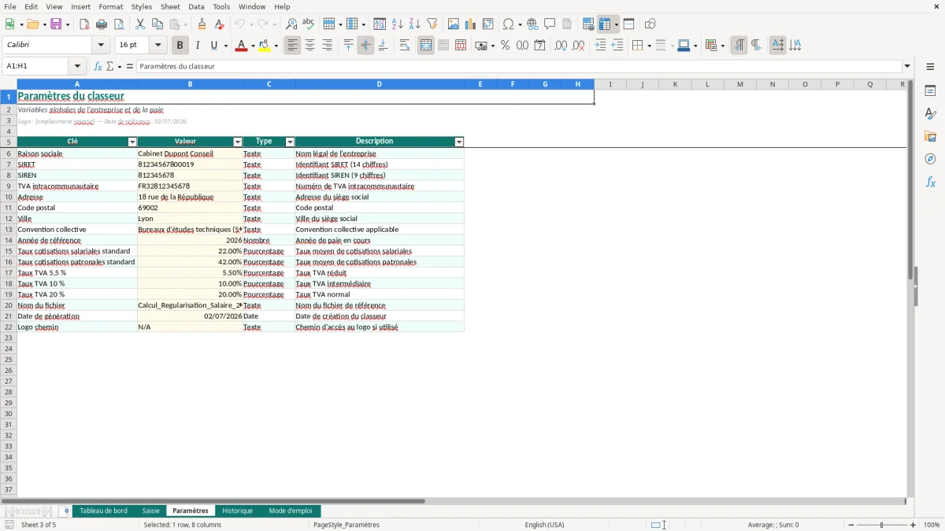The image size is (945, 531).
Task: Toggle Underline formatting
Action: click(x=213, y=46)
